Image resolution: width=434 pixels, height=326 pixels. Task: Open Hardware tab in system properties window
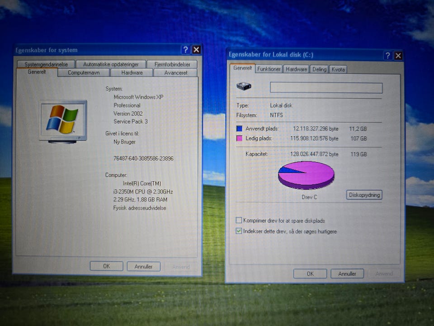tap(132, 72)
